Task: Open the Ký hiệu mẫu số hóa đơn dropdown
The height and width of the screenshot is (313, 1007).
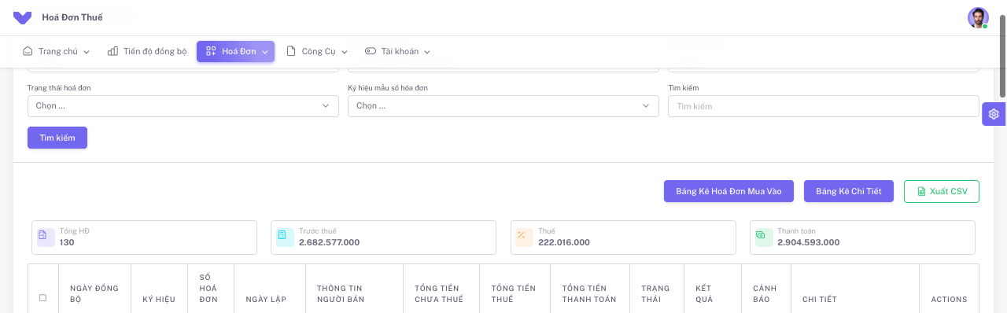Action: (x=503, y=105)
